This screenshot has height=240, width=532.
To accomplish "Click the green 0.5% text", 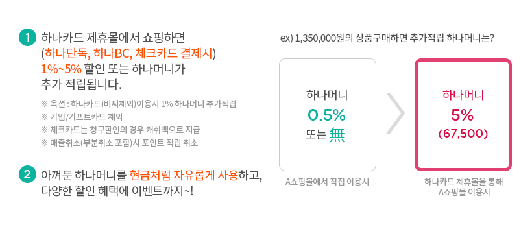I will (x=326, y=115).
